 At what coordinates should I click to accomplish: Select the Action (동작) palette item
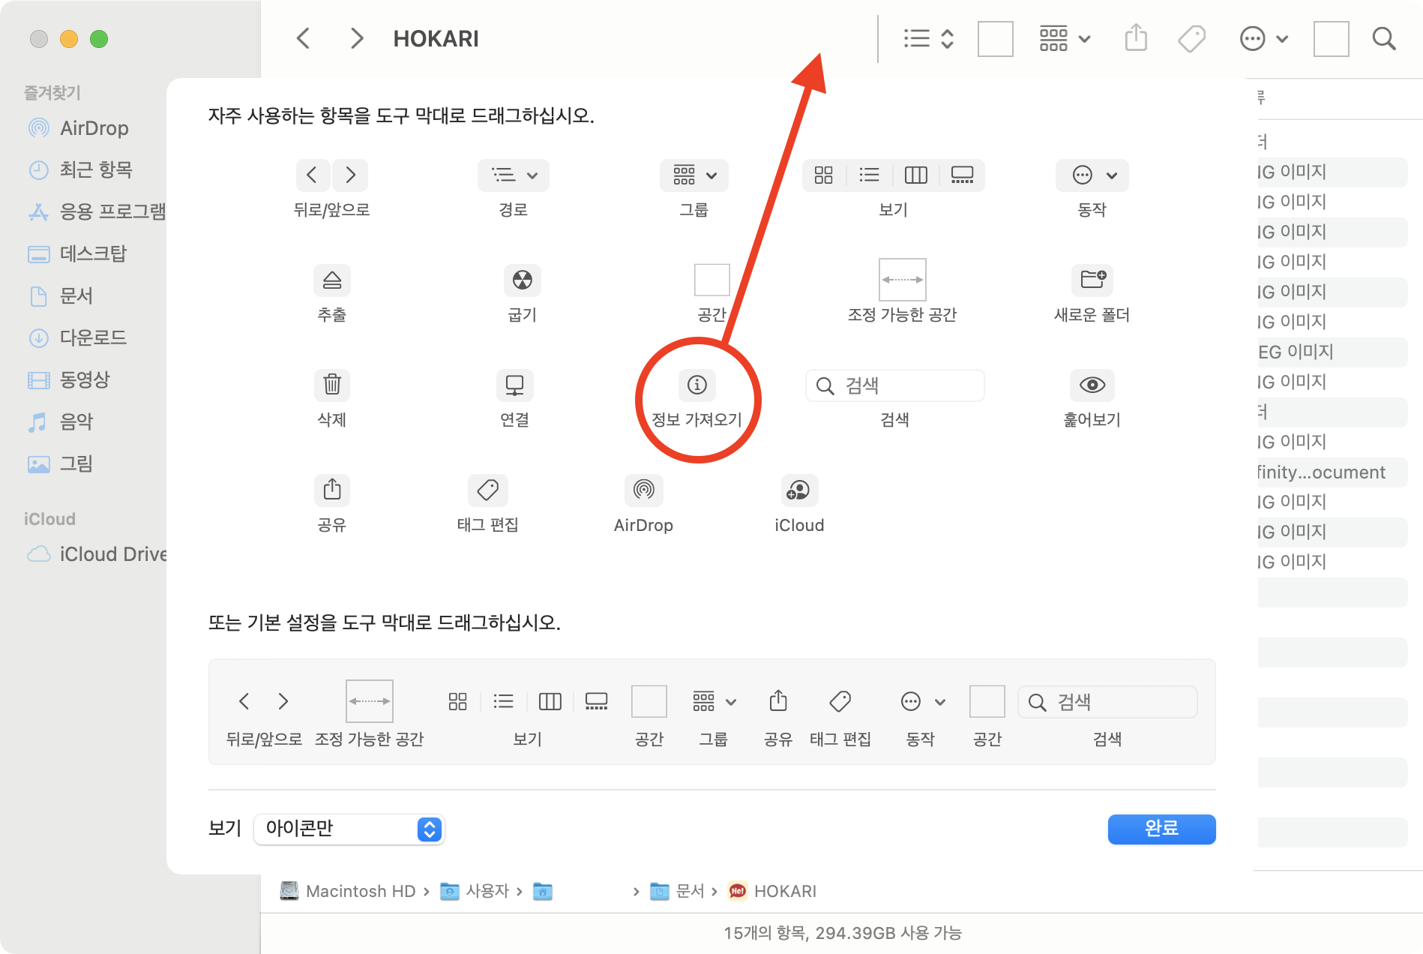tap(1092, 175)
